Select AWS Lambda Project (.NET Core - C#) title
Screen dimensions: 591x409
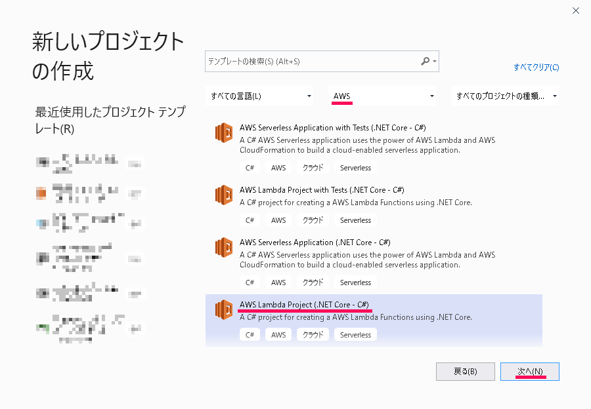(x=304, y=304)
